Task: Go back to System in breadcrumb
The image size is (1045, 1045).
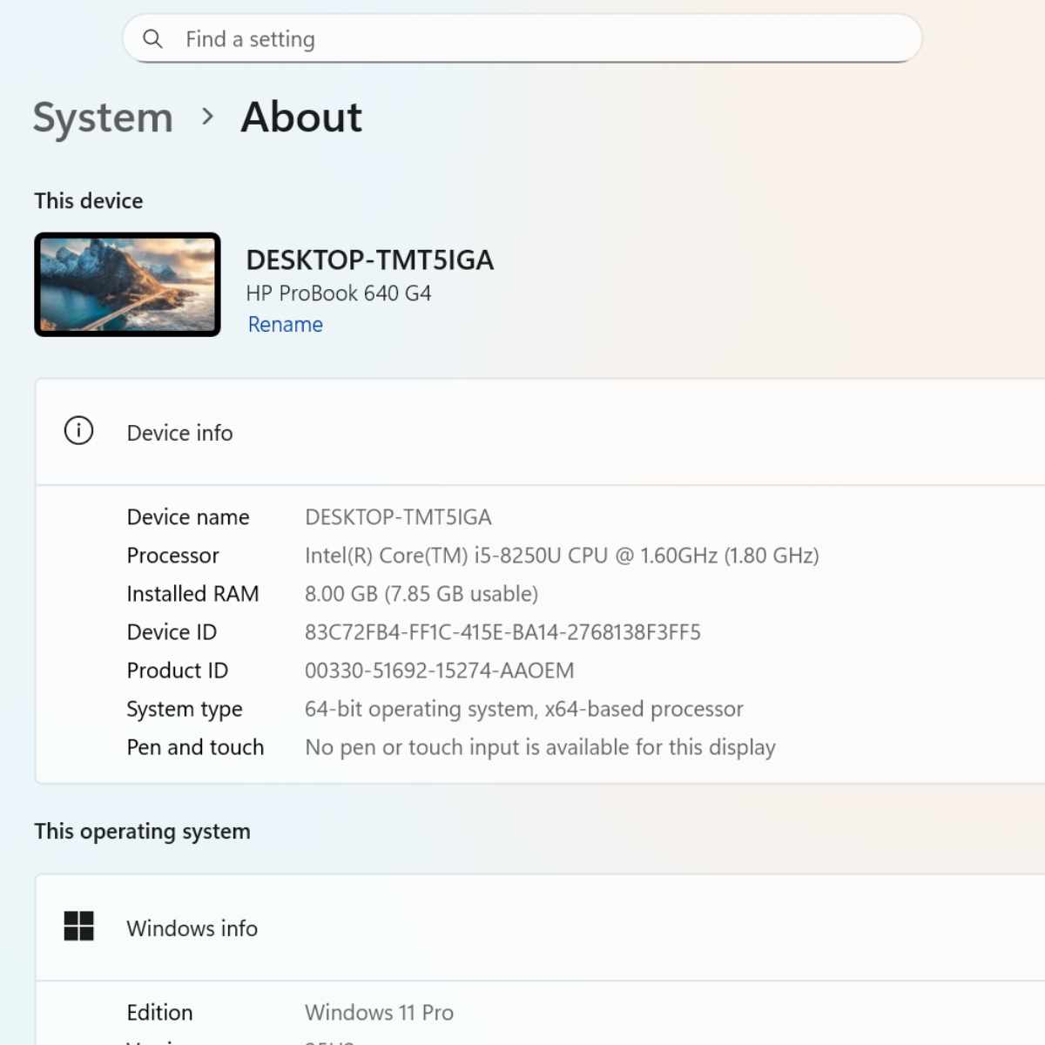Action: (x=103, y=118)
